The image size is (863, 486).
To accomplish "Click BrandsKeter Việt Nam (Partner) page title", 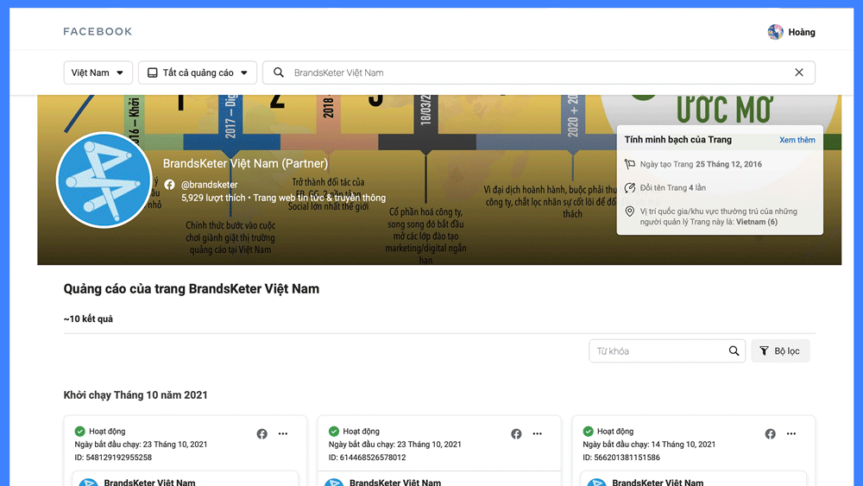I will point(245,163).
